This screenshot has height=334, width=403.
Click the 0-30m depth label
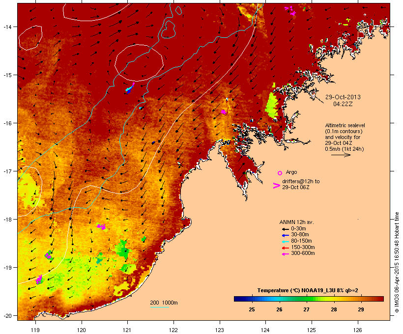298,229
